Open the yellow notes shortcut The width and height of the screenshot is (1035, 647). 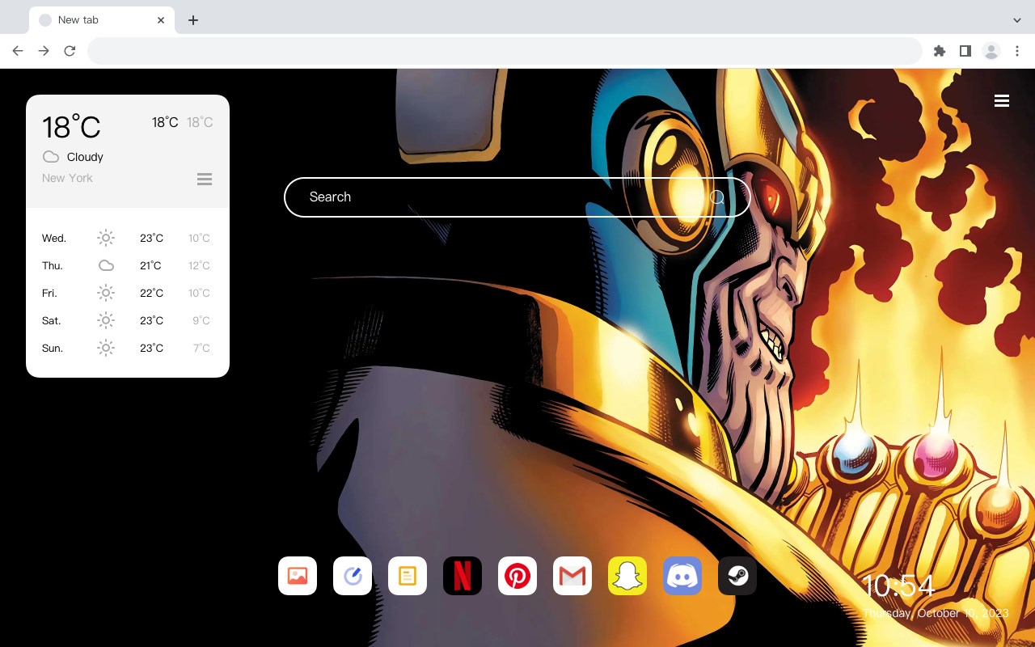tap(408, 576)
